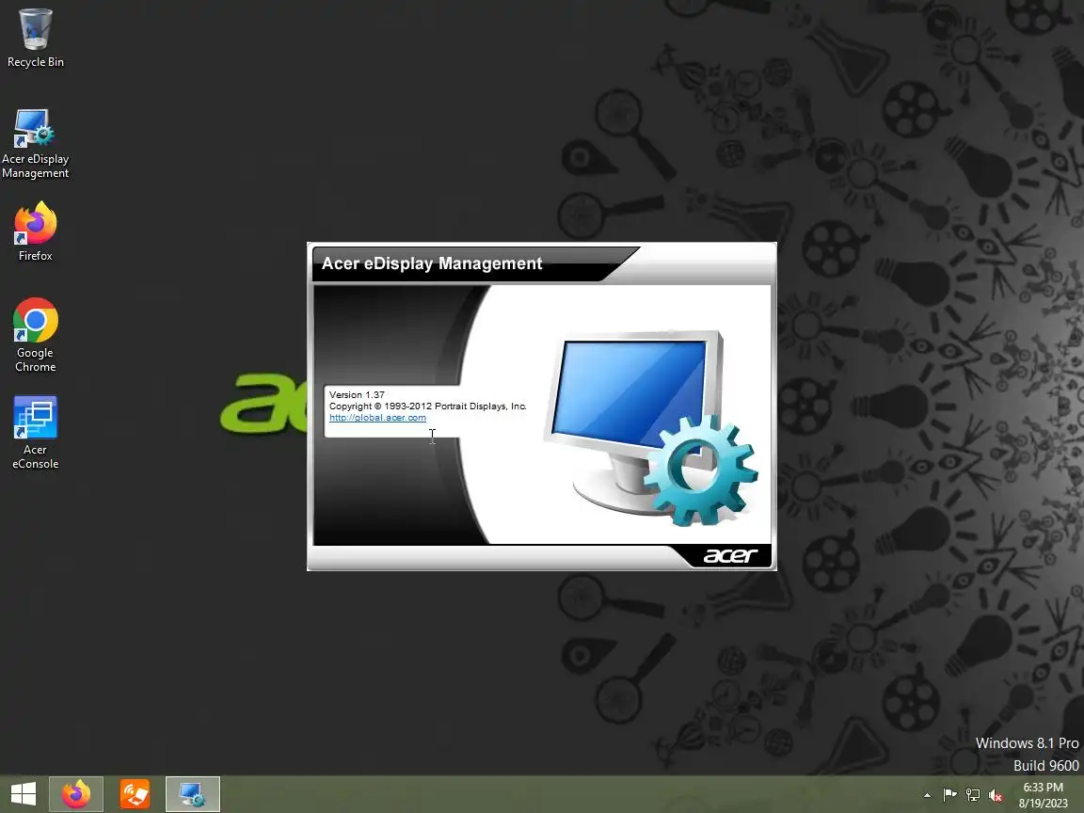Select the Acer eConsole desktop shortcut
The height and width of the screenshot is (813, 1084).
click(x=35, y=433)
